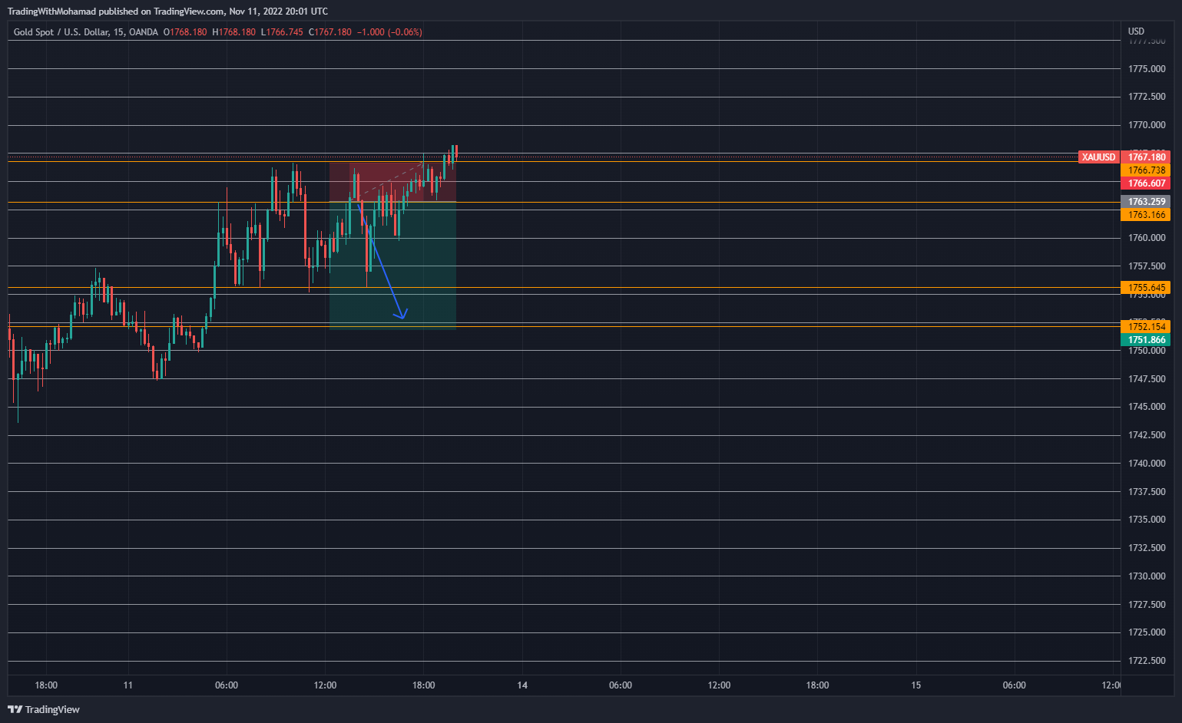Click the 1727.500 price axis label
Screen dimensions: 1182x723
coord(1147,605)
